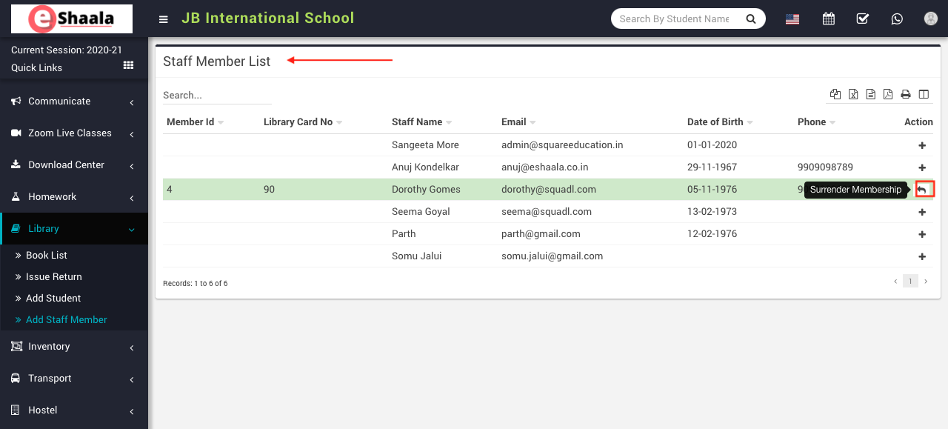
Task: Click the task checklist icon in header
Action: click(x=862, y=19)
